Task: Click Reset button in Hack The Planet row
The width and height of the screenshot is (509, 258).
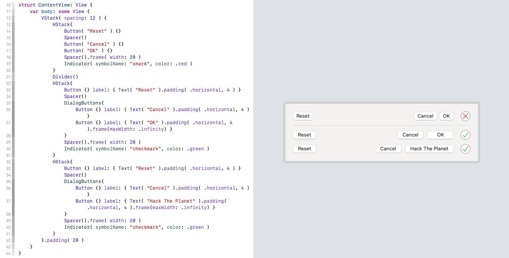Action: (x=304, y=149)
